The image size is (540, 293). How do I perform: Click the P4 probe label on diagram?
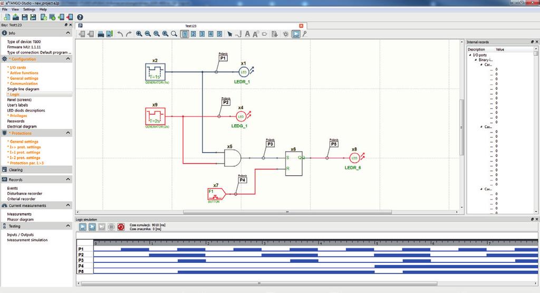[x=243, y=180]
